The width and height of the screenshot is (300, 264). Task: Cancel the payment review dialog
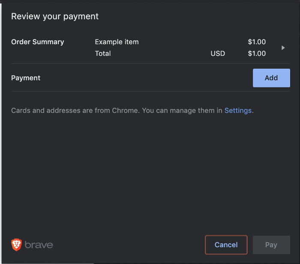pos(226,245)
